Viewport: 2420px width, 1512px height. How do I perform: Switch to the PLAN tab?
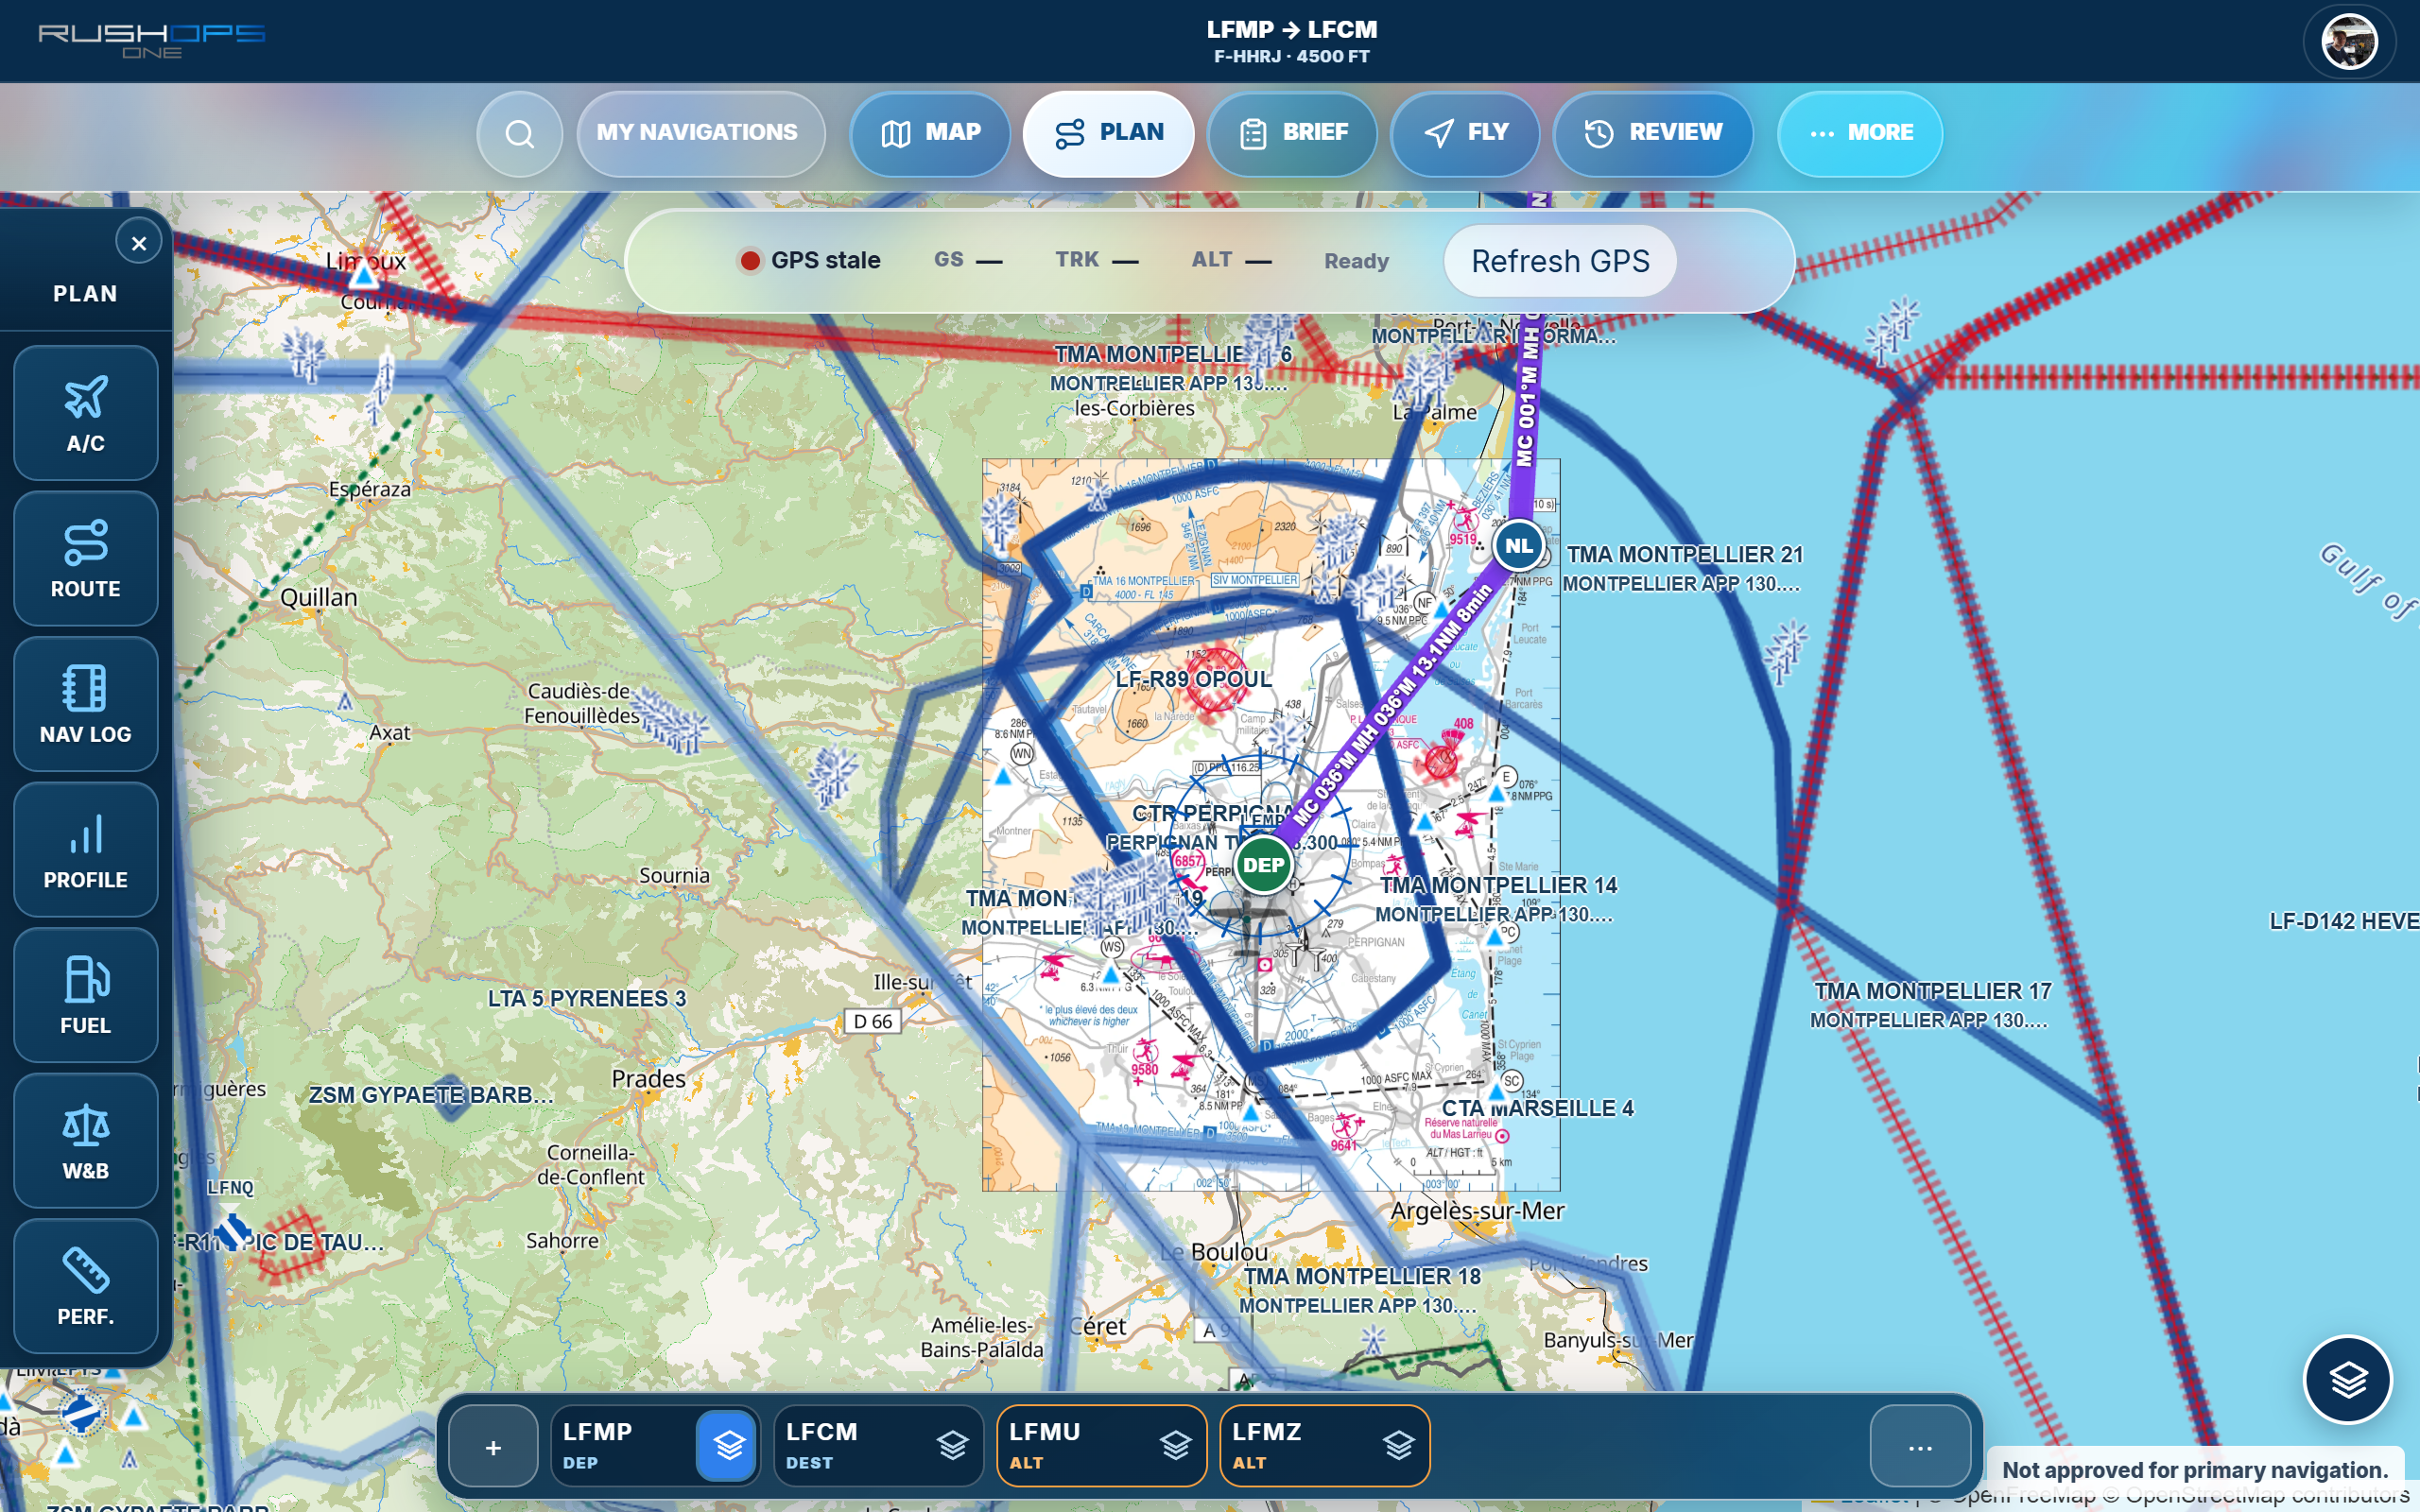point(1109,133)
